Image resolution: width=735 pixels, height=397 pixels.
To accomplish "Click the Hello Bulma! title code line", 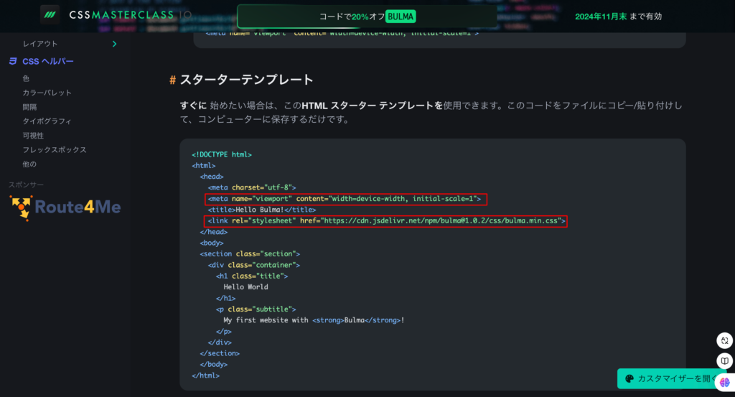I will 262,210.
